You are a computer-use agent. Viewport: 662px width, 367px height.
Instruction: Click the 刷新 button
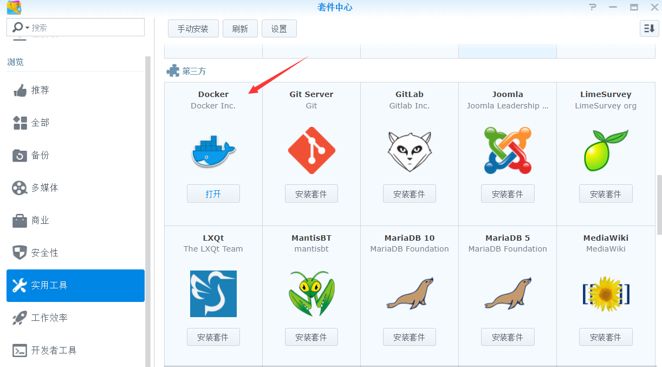[x=240, y=29]
